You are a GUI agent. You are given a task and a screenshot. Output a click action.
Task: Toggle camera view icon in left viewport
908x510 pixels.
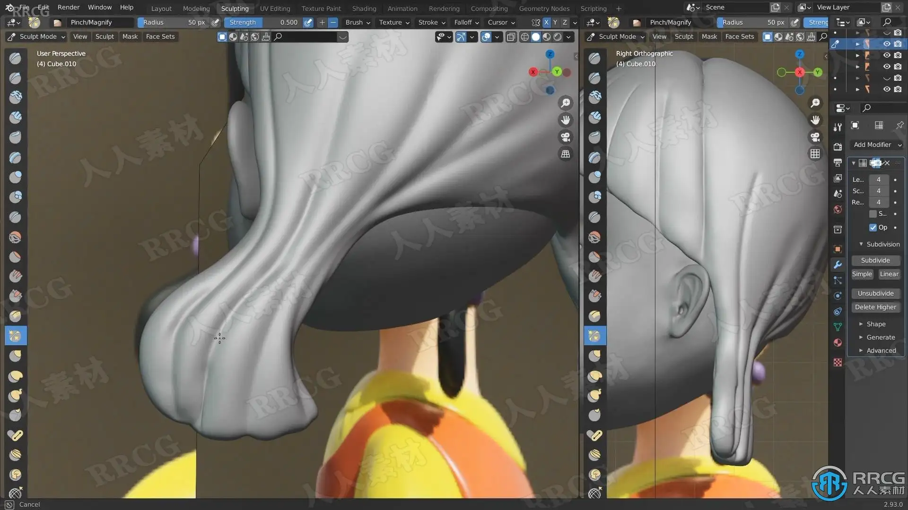(x=566, y=137)
